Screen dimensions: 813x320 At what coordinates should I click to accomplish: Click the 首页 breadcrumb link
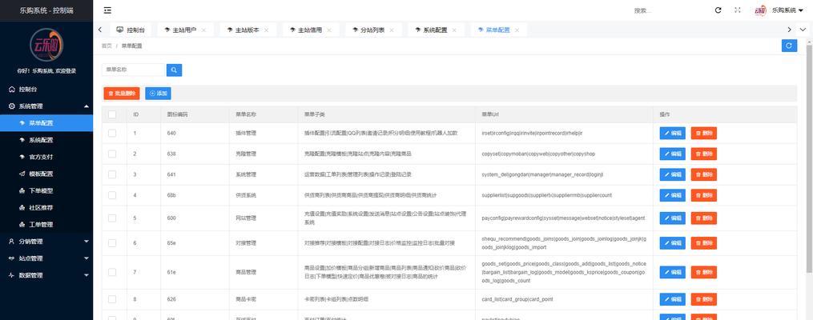[x=107, y=46]
